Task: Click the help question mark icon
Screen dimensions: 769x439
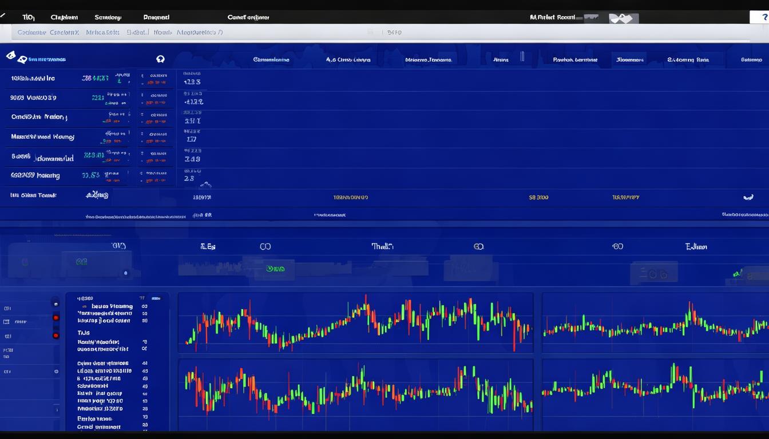Action: 759,17
